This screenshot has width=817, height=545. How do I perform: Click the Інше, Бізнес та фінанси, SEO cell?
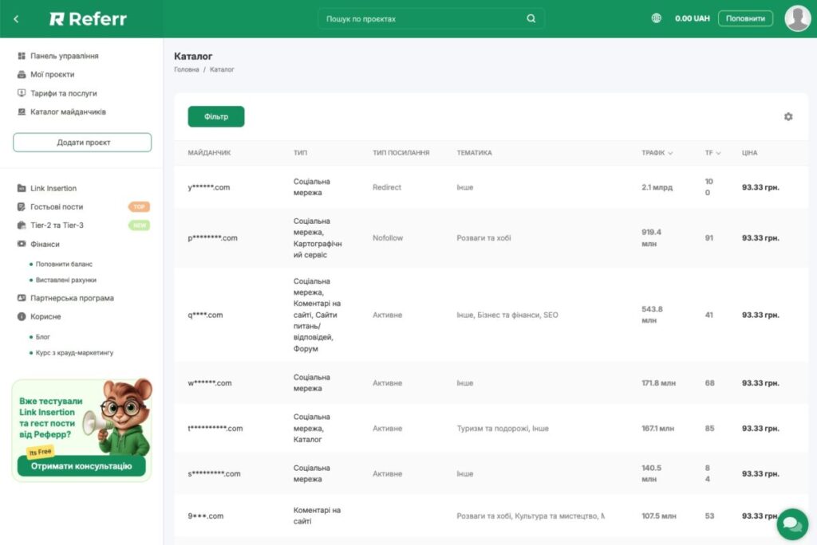(507, 315)
